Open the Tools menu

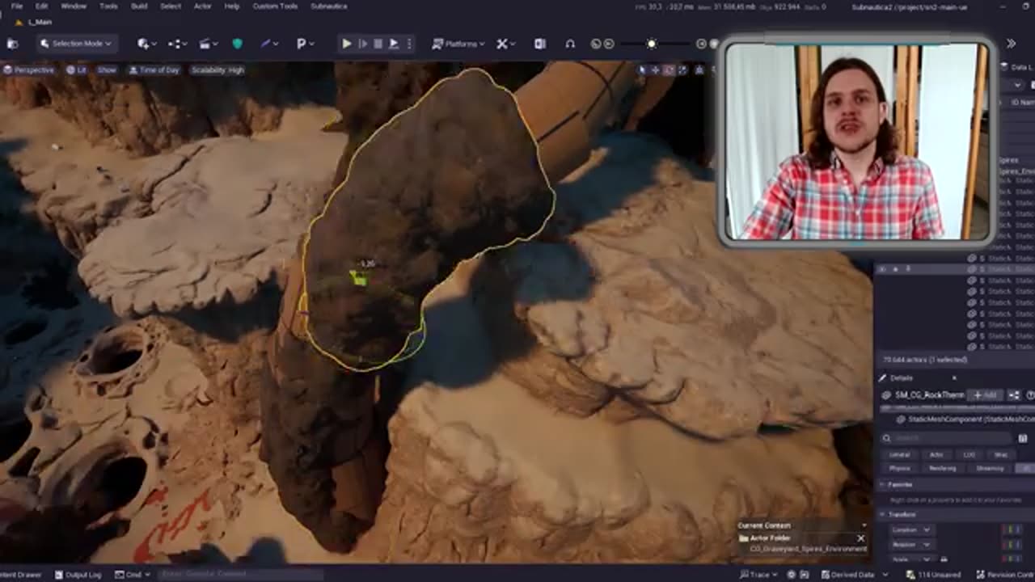click(x=108, y=6)
